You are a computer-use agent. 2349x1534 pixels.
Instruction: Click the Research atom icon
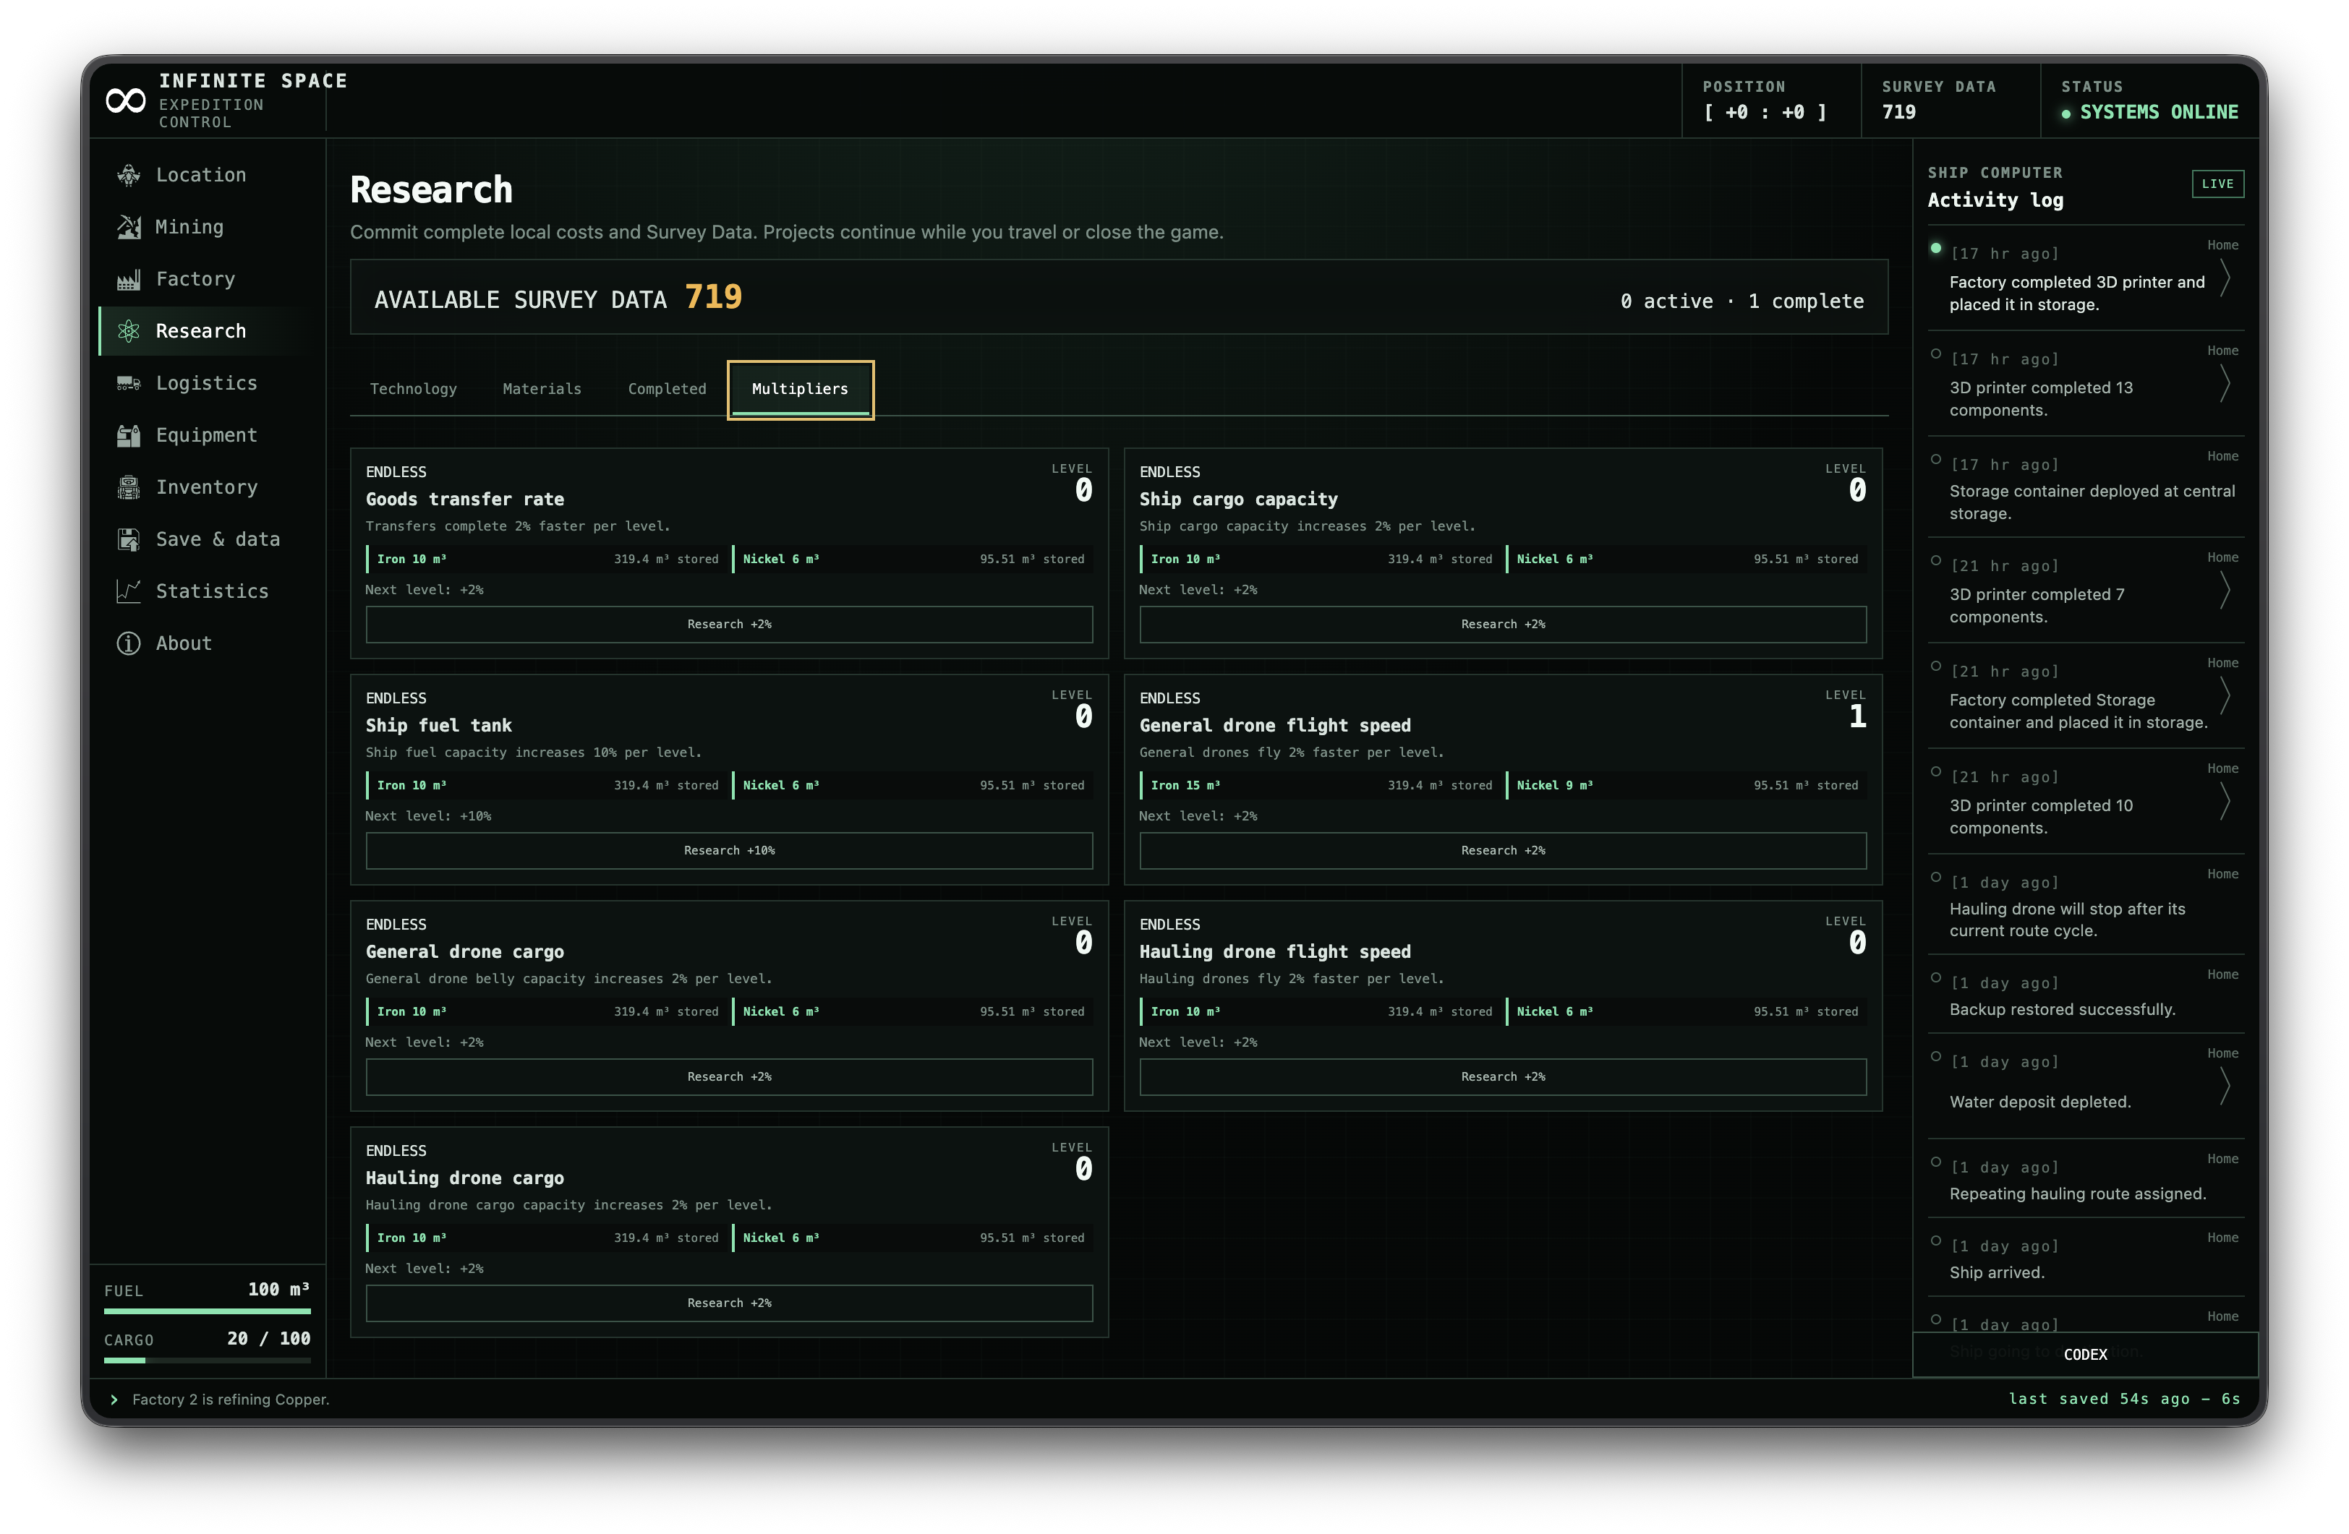(x=128, y=332)
